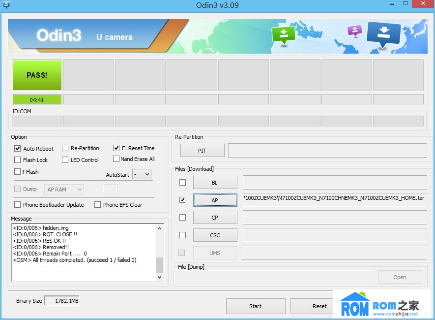Click the 04:41 elapsed time progress bar

click(37, 99)
